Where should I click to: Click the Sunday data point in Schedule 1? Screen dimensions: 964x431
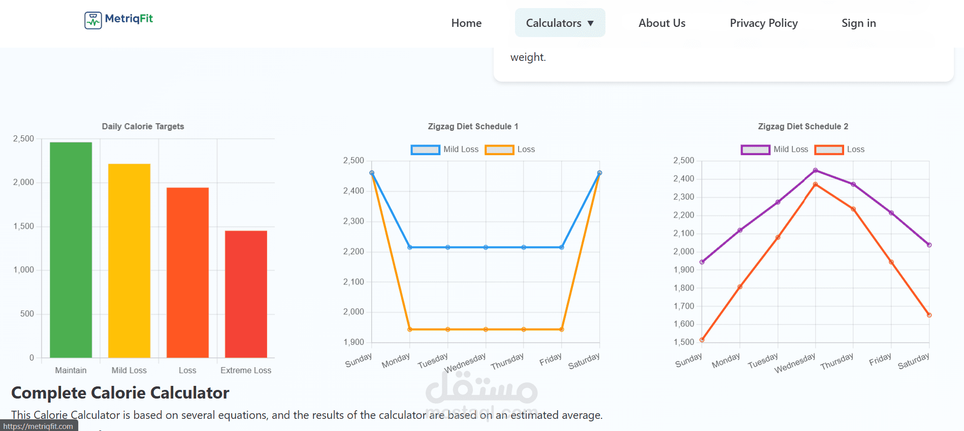(372, 173)
